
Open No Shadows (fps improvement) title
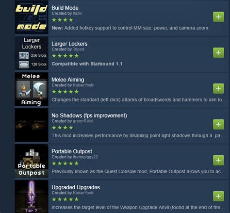(x=89, y=115)
